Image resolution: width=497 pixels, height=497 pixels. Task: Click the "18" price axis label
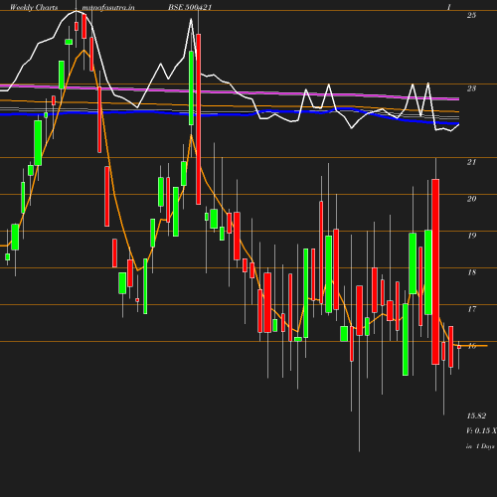471,272
